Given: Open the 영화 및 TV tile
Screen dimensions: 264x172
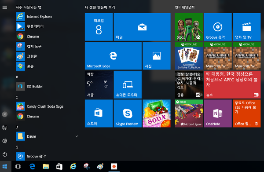Looking at the screenshot, I should pos(247,27).
